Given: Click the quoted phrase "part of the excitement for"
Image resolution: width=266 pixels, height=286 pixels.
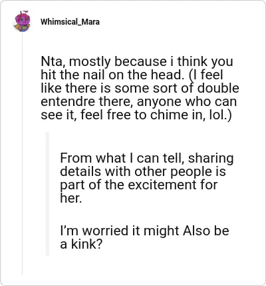Looking at the screenshot, I should tap(139, 185).
